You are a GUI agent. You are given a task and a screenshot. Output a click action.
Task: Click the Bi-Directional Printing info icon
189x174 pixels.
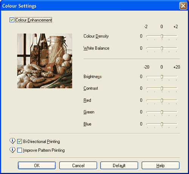click(12, 141)
